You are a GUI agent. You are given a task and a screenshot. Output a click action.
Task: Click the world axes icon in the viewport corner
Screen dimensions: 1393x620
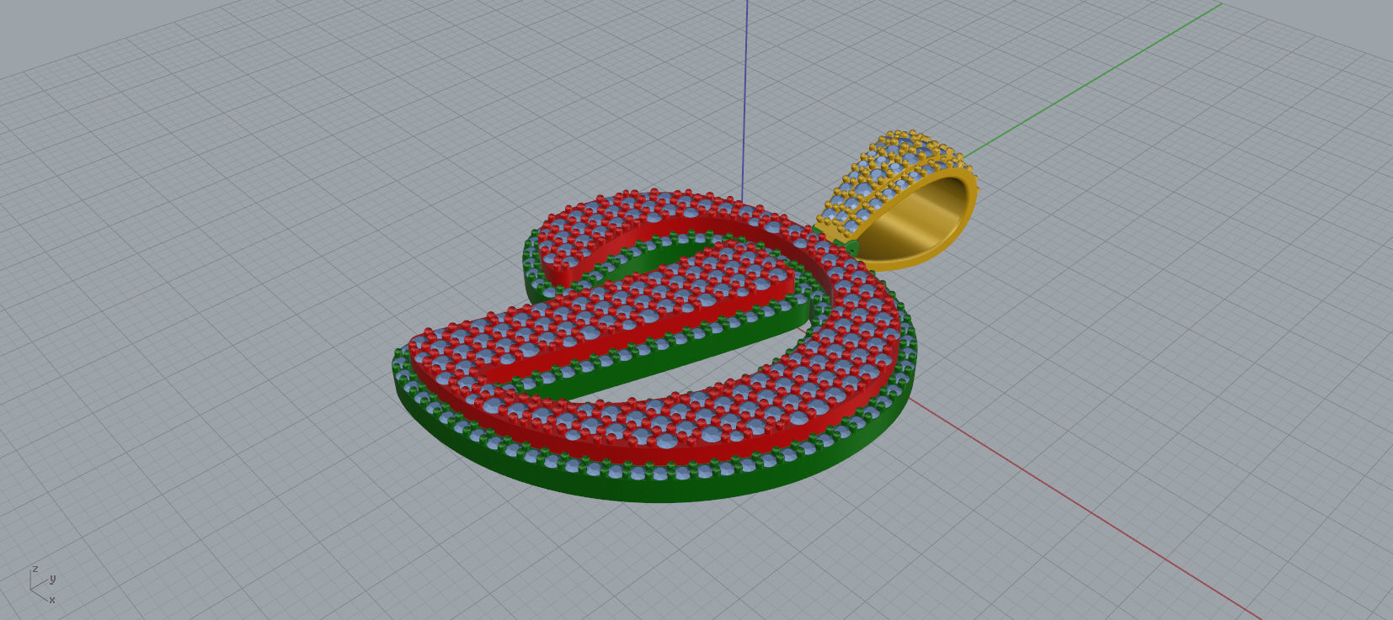pyautogui.click(x=43, y=585)
